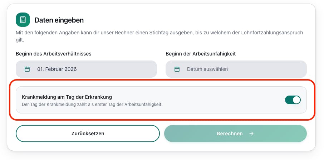The image size is (324, 160).
Task: Click calendar icon beside Datum auswählen
Action: click(177, 69)
